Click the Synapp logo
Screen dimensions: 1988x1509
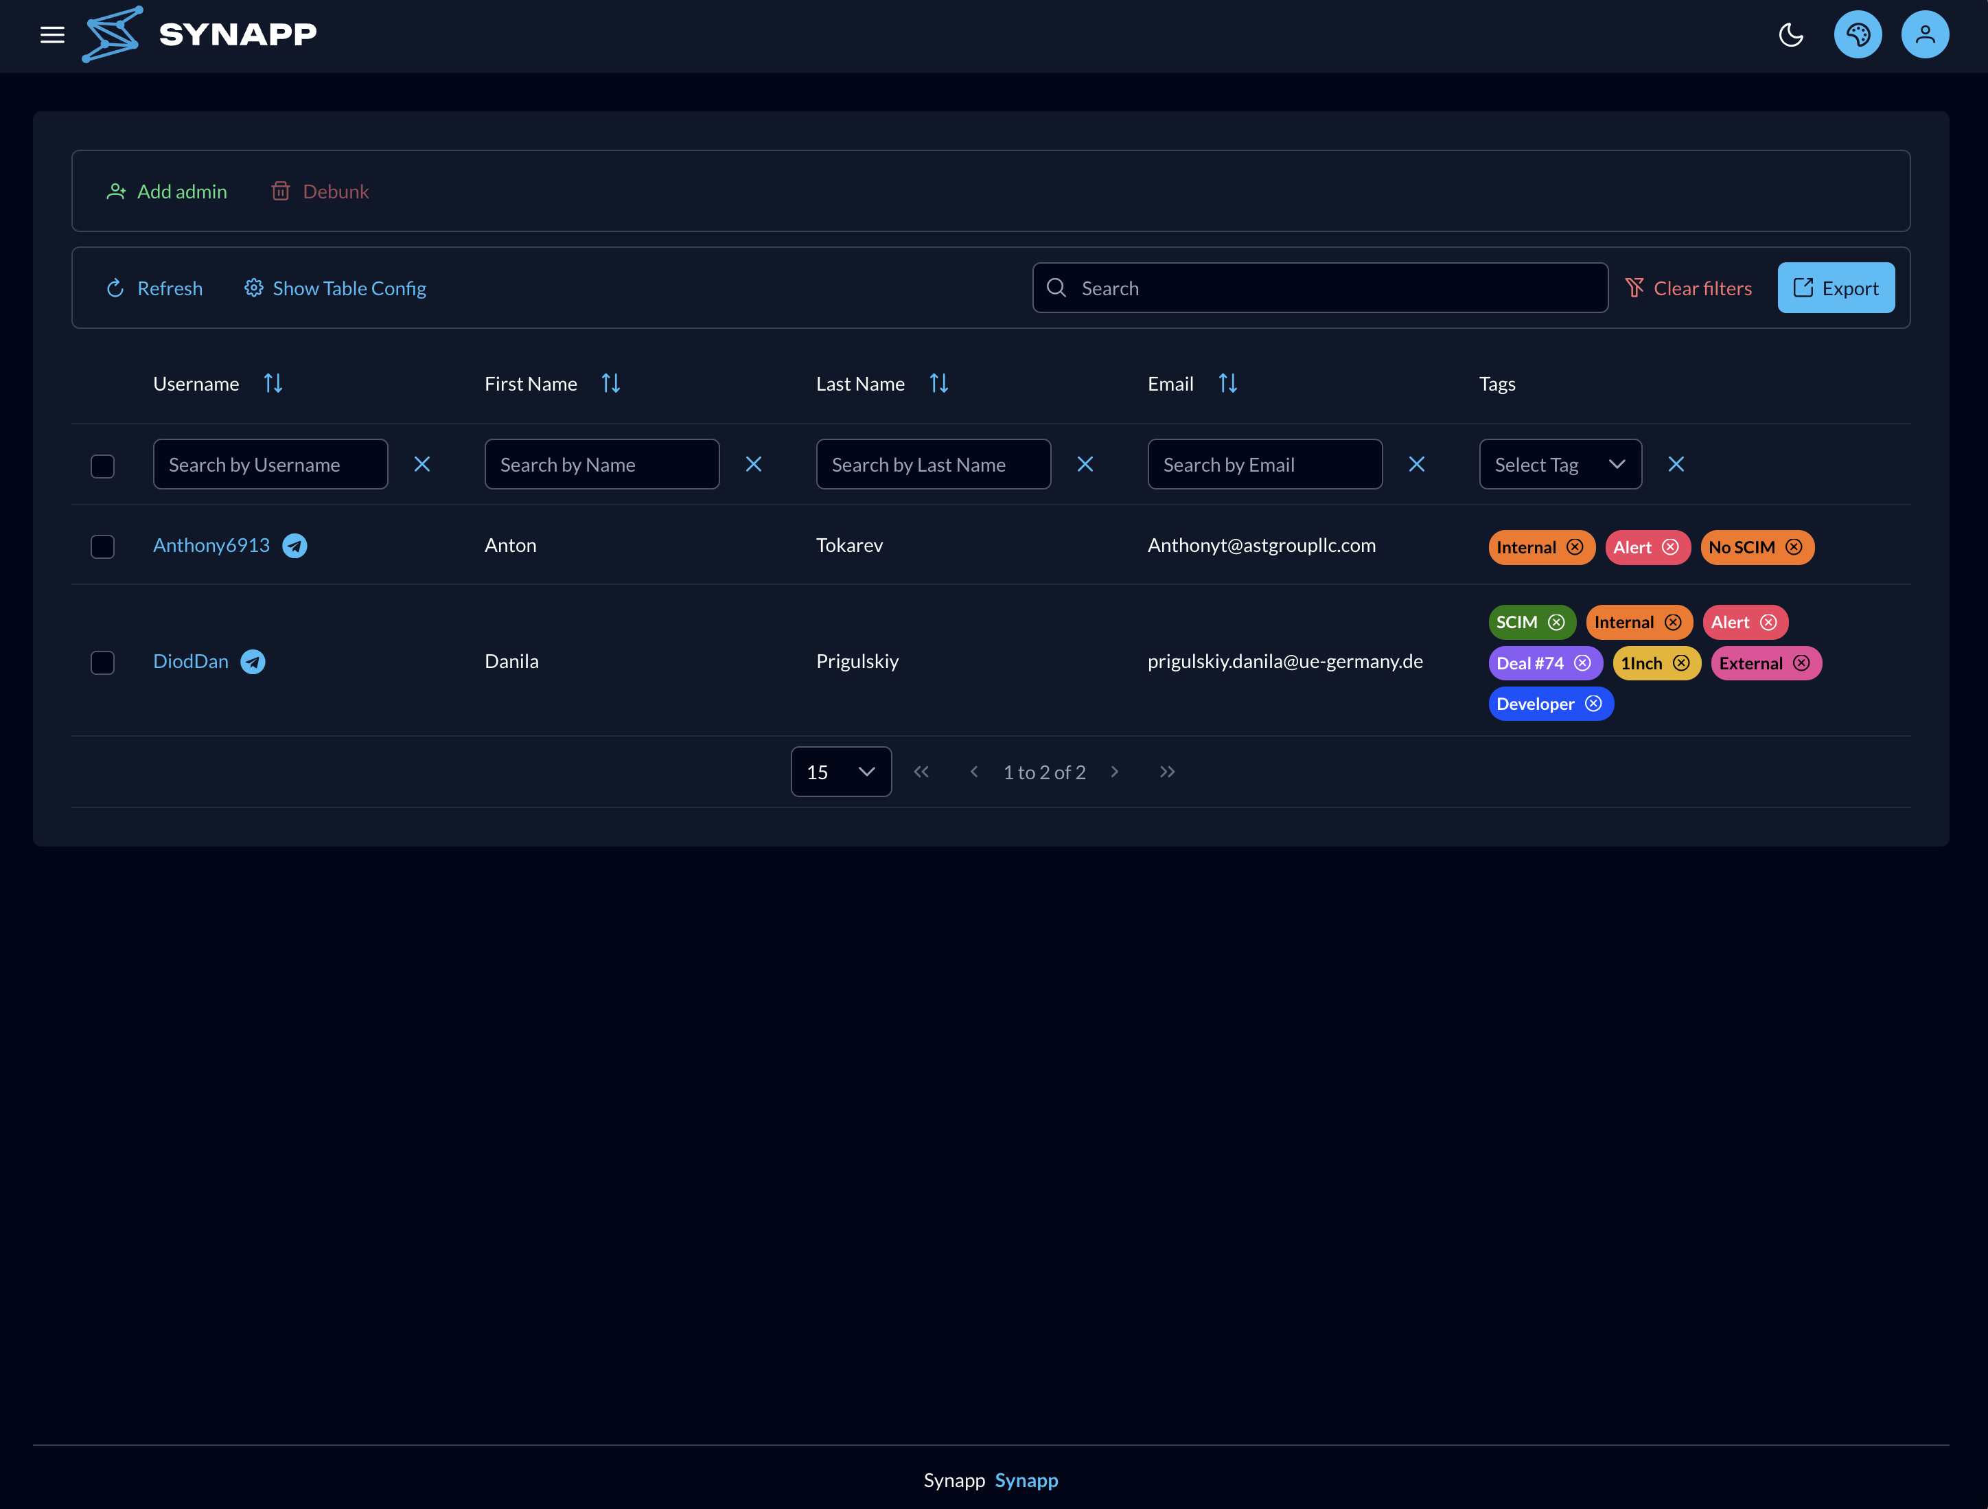tap(200, 34)
